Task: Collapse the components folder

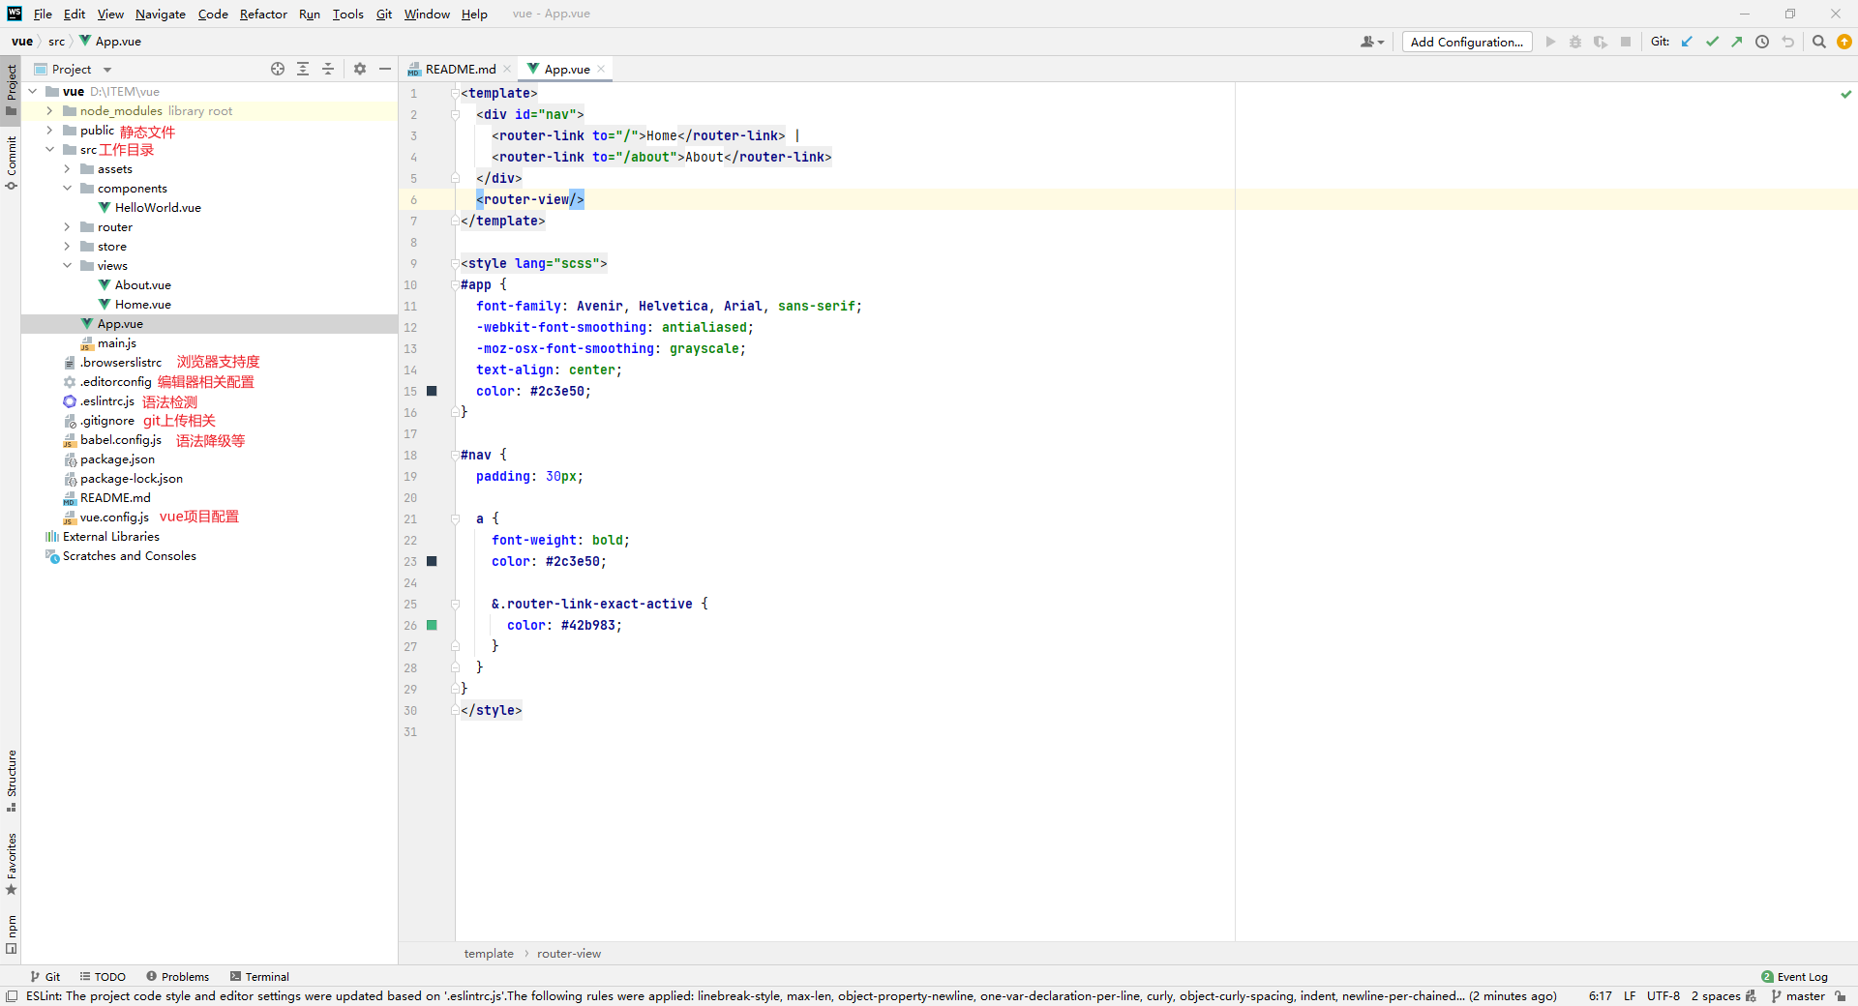Action: tap(67, 189)
